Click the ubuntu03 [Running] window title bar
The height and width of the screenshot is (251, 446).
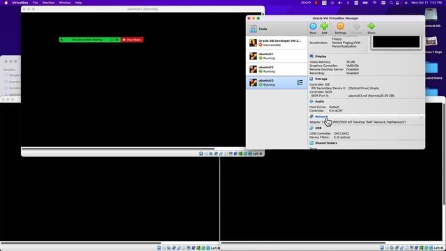[143, 9]
